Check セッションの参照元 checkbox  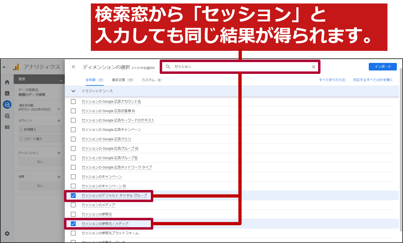tap(73, 214)
